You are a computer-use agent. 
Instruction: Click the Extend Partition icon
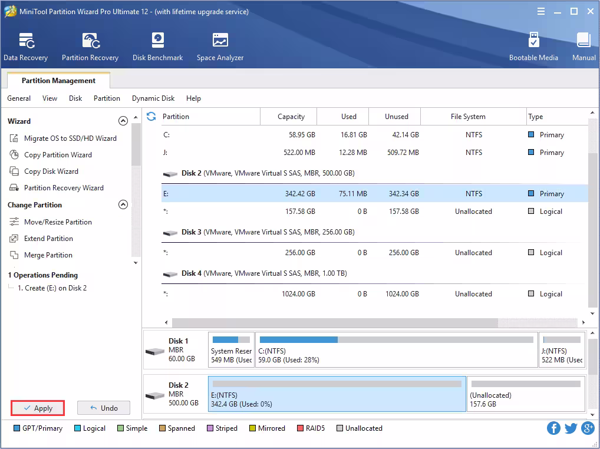[x=14, y=238]
